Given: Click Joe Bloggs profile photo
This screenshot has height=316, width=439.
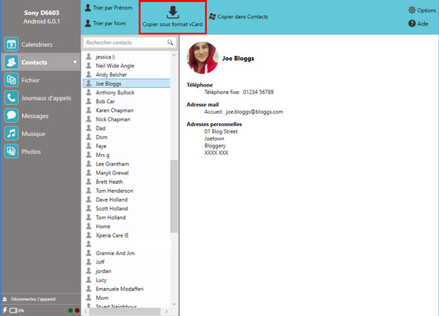Looking at the screenshot, I should click(203, 58).
